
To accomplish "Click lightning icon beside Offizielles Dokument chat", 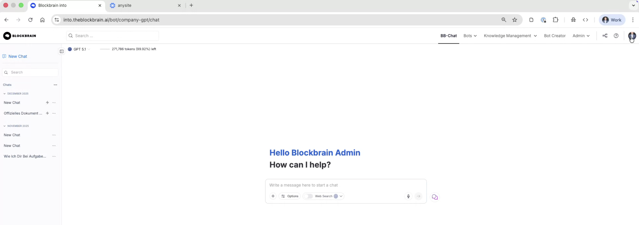I will pyautogui.click(x=47, y=113).
